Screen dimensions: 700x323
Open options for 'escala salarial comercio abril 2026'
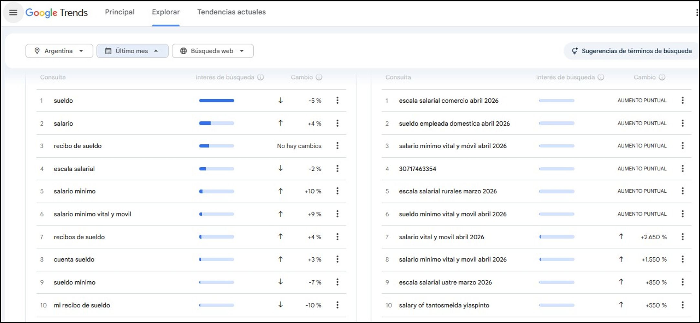click(x=683, y=100)
